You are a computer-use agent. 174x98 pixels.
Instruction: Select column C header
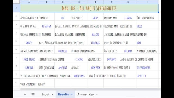pos(63,2)
